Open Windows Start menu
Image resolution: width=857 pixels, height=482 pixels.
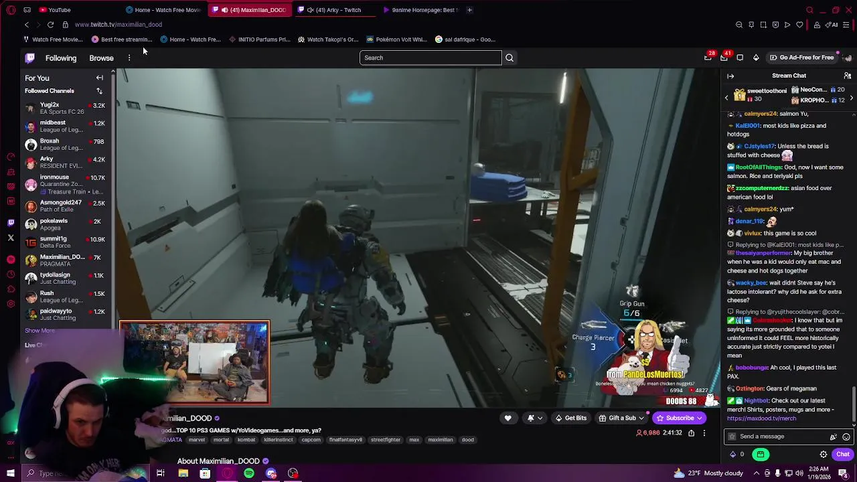(11, 473)
